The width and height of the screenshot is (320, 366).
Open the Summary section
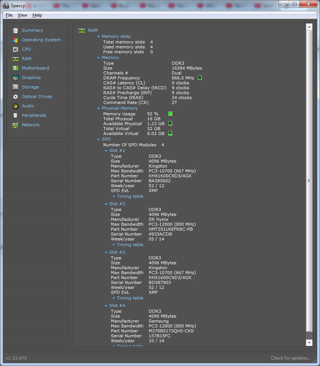click(x=33, y=30)
